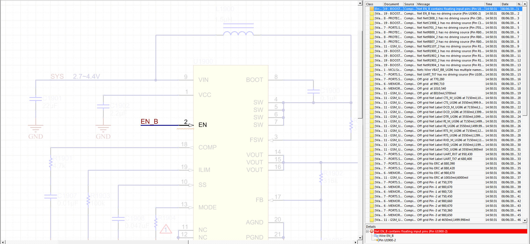
Task: Sort messages by the Class column header
Action: 374,4
